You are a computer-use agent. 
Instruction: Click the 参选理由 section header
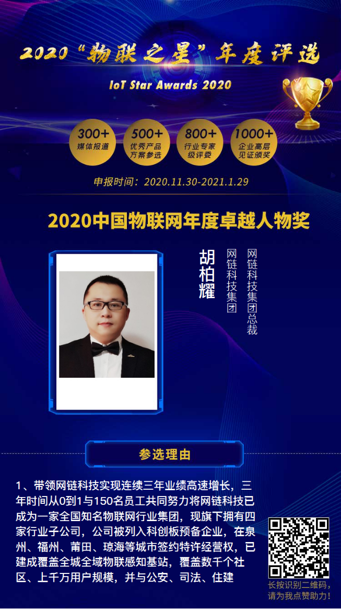pyautogui.click(x=164, y=454)
